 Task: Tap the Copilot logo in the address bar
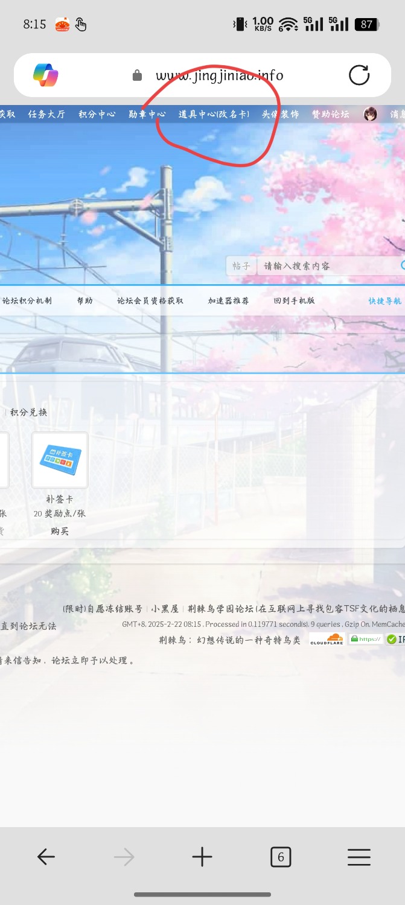(x=46, y=75)
